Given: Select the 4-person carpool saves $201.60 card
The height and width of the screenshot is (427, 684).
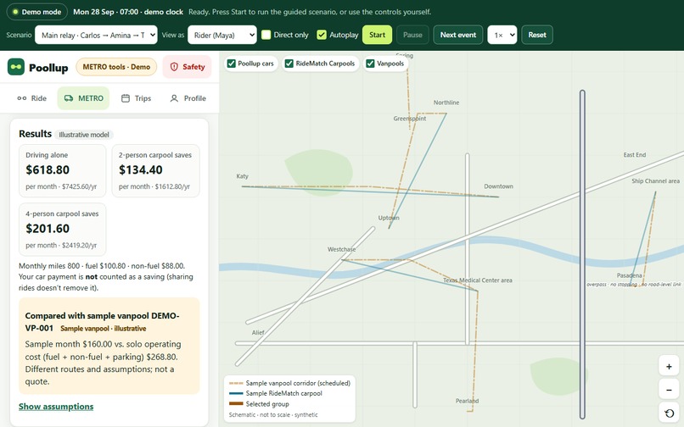Looking at the screenshot, I should pyautogui.click(x=63, y=230).
